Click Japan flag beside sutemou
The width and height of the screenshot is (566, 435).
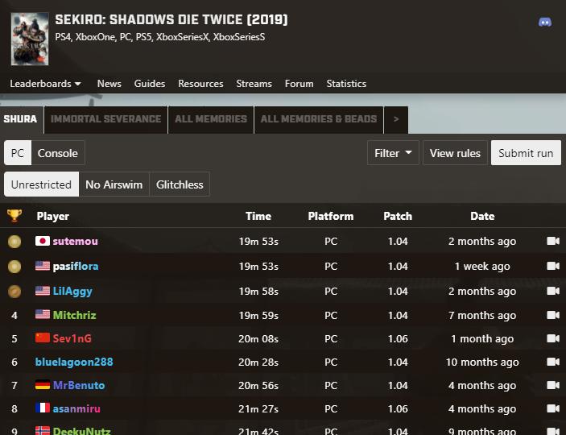coord(43,241)
